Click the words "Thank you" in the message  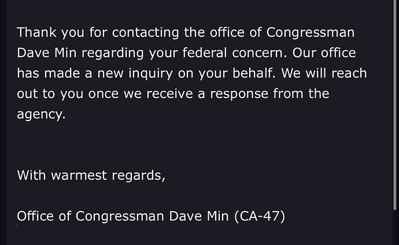pyautogui.click(x=43, y=32)
